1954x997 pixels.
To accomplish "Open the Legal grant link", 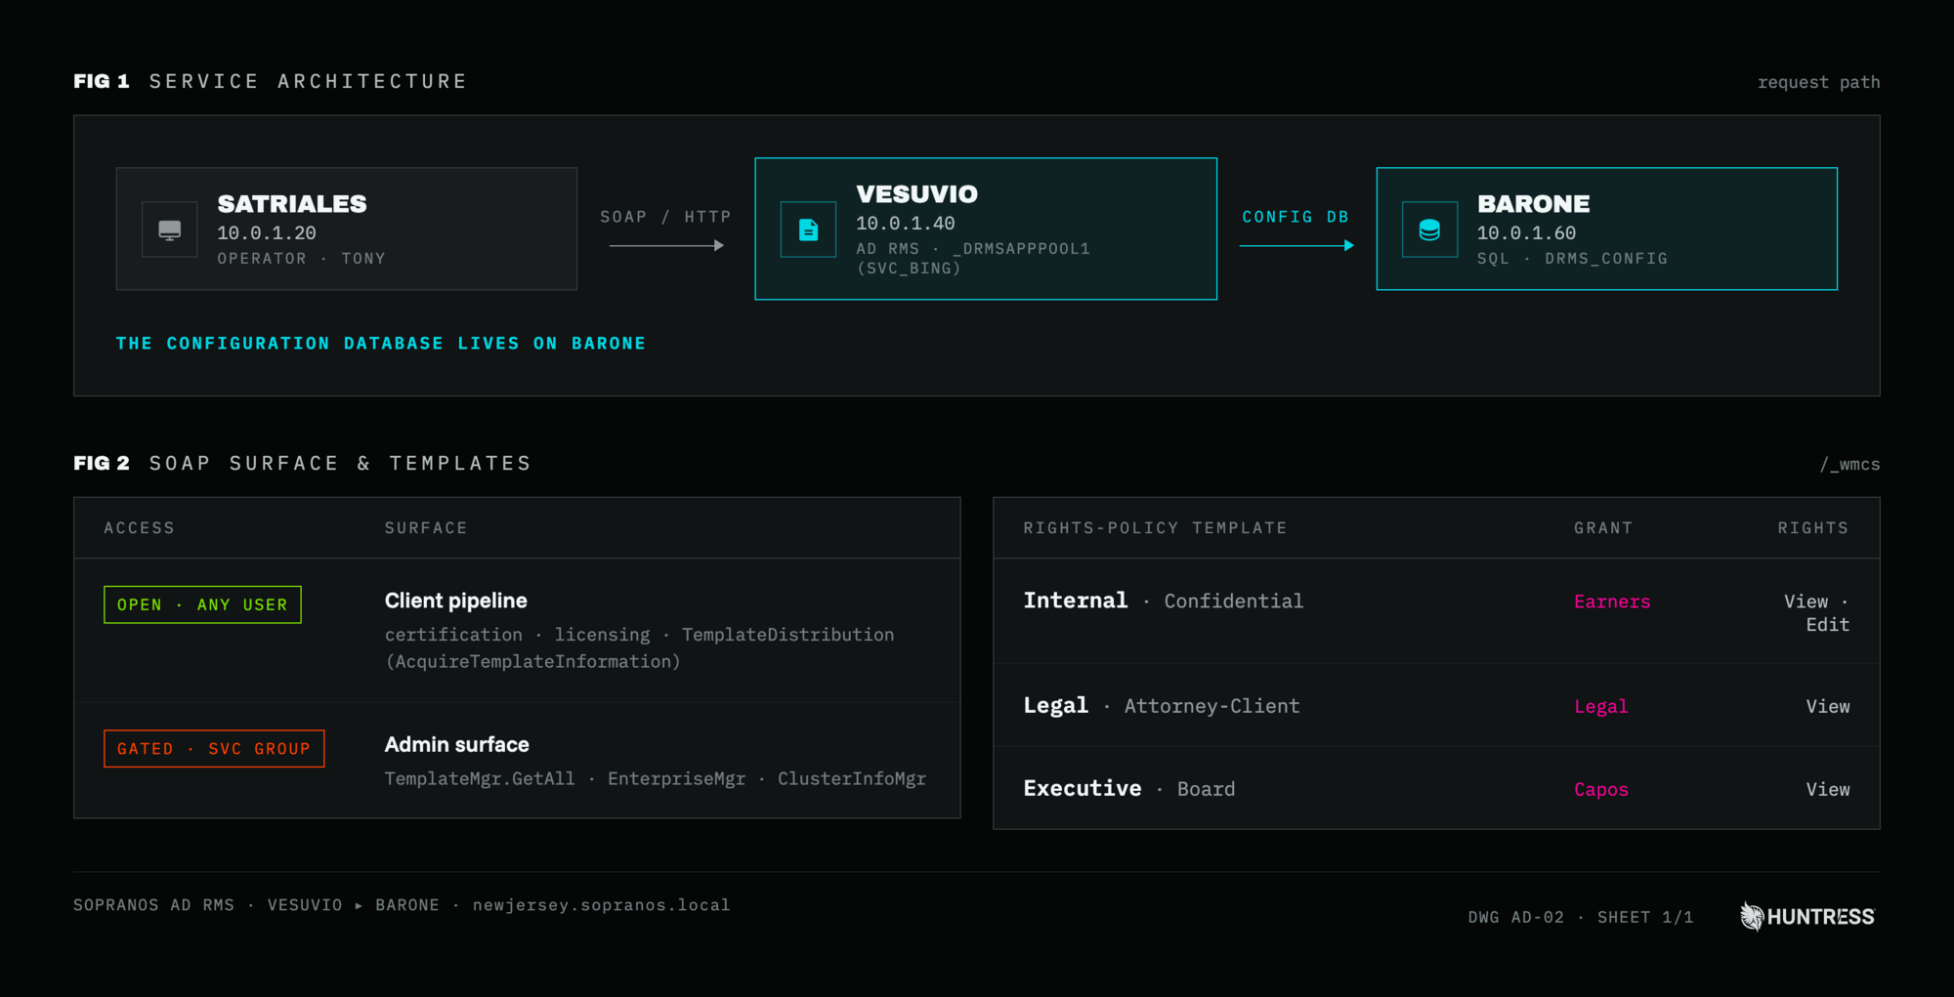I will coord(1600,706).
